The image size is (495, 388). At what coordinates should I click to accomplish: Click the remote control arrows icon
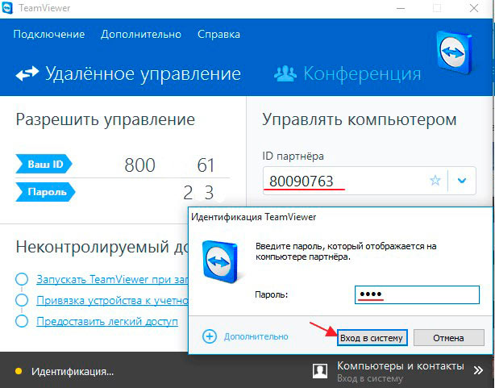[x=27, y=73]
